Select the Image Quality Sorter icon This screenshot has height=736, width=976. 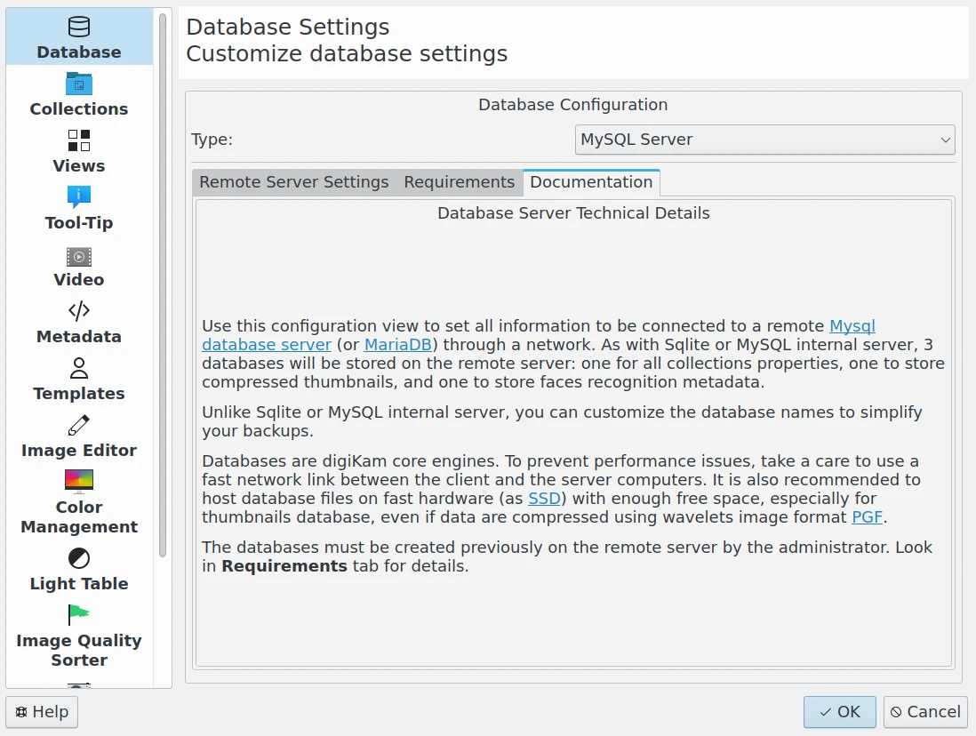(78, 634)
